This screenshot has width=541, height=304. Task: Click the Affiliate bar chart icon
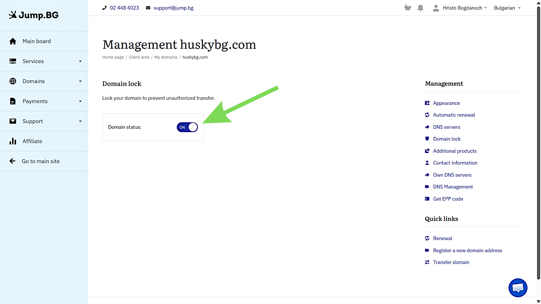pos(13,141)
